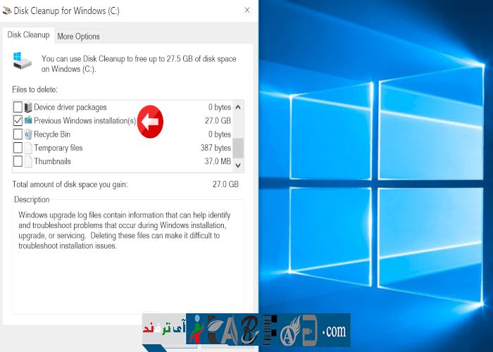Image resolution: width=493 pixels, height=352 pixels.
Task: Click the Device driver packages icon
Action: [x=28, y=108]
